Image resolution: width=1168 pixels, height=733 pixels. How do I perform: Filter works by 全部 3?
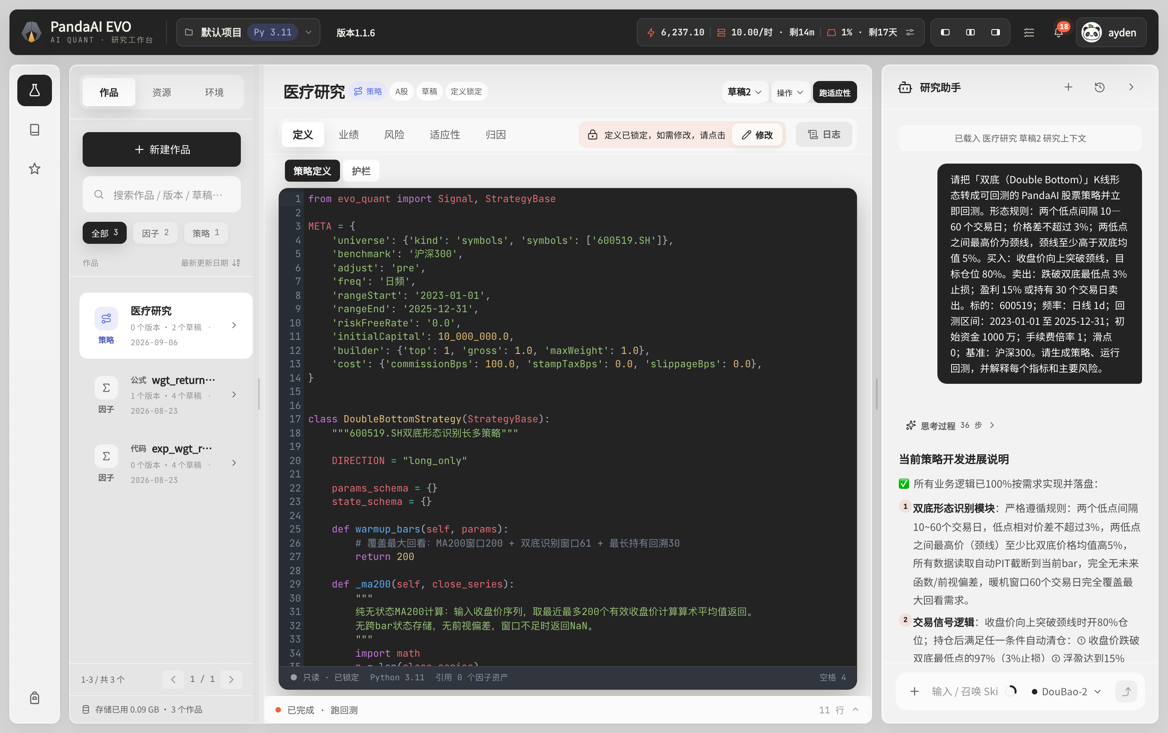coord(105,233)
